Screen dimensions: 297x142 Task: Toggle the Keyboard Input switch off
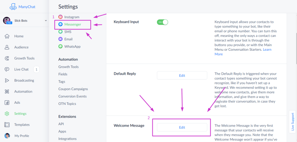162,22
